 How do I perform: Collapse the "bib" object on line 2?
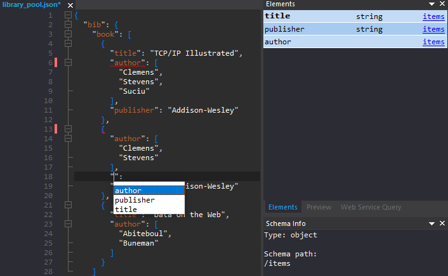68,25
